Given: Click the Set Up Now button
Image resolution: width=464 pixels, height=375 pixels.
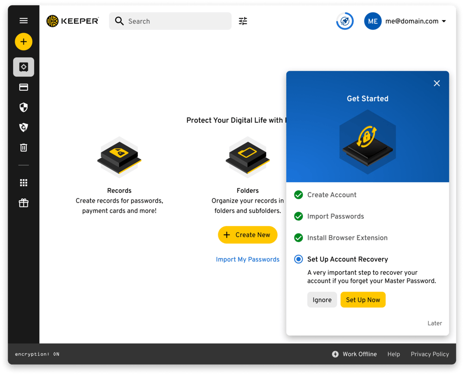Looking at the screenshot, I should point(363,300).
